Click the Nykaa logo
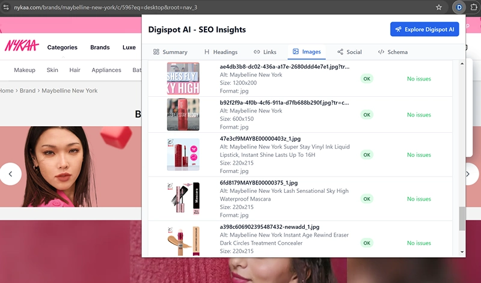The height and width of the screenshot is (283, 481). pos(22,46)
